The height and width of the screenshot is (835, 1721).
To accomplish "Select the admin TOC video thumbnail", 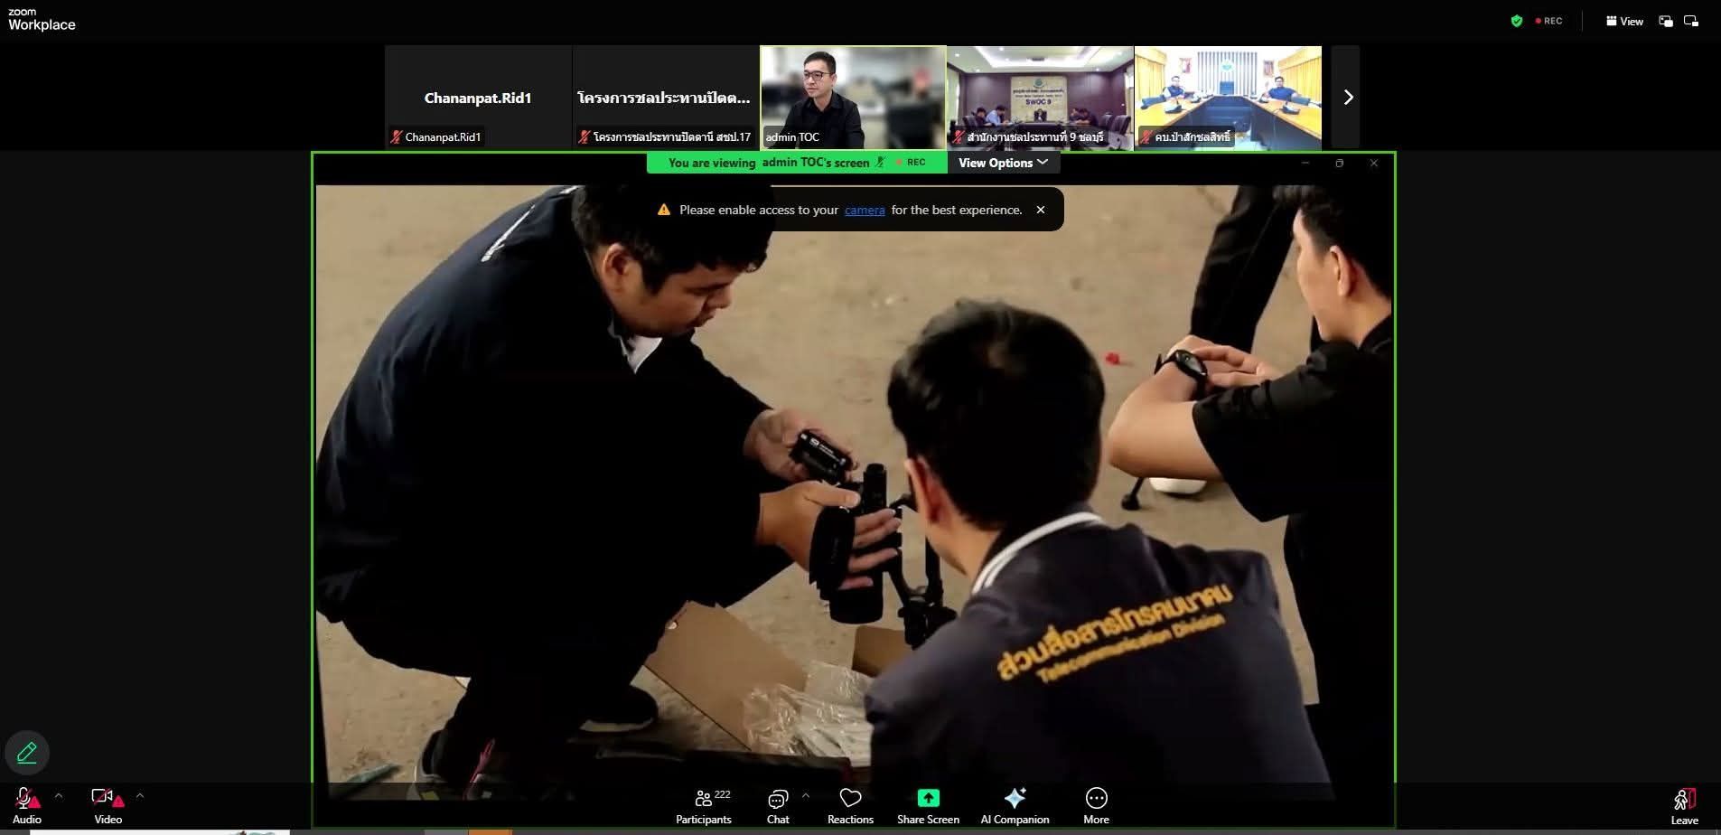I will point(853,98).
